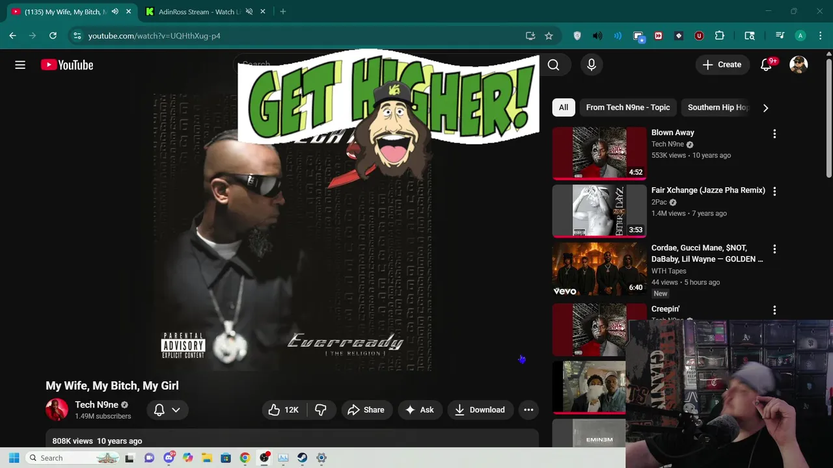
Task: Open the red fast-forward extension icon
Action: (658, 36)
